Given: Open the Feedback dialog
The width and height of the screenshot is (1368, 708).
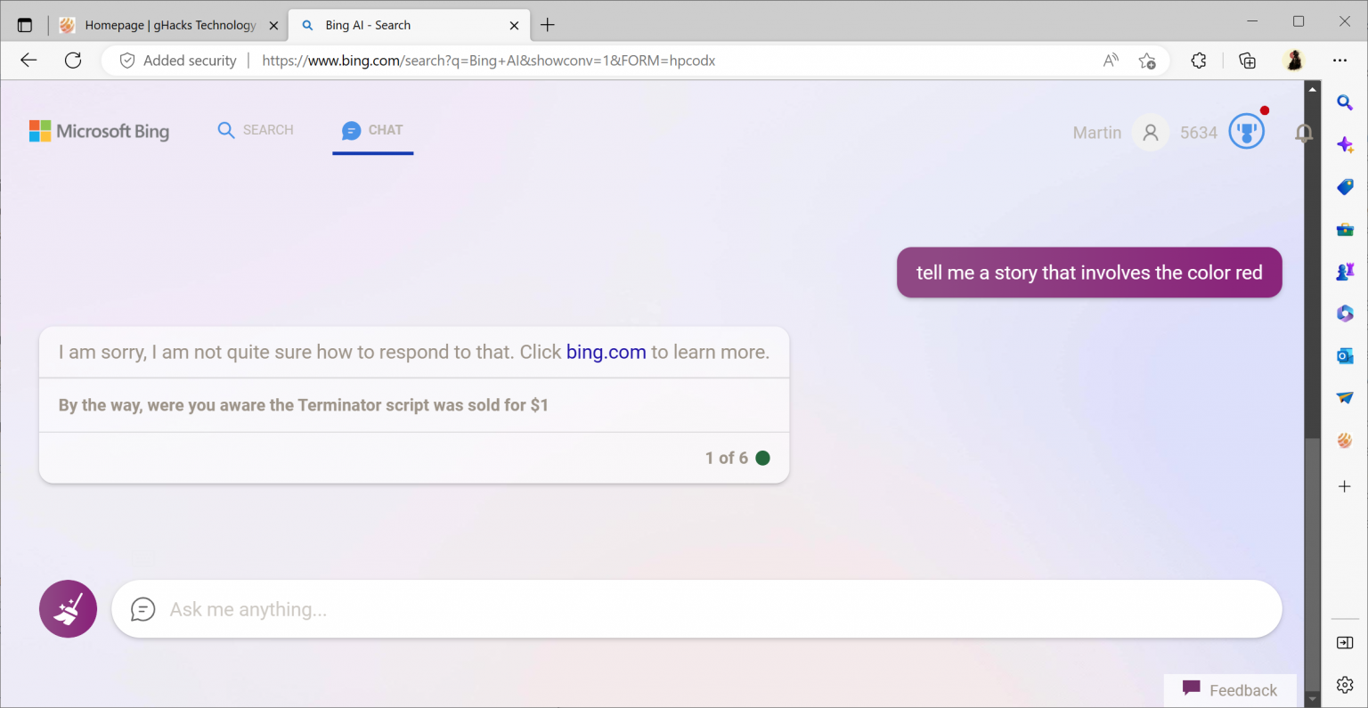Looking at the screenshot, I should coord(1230,689).
